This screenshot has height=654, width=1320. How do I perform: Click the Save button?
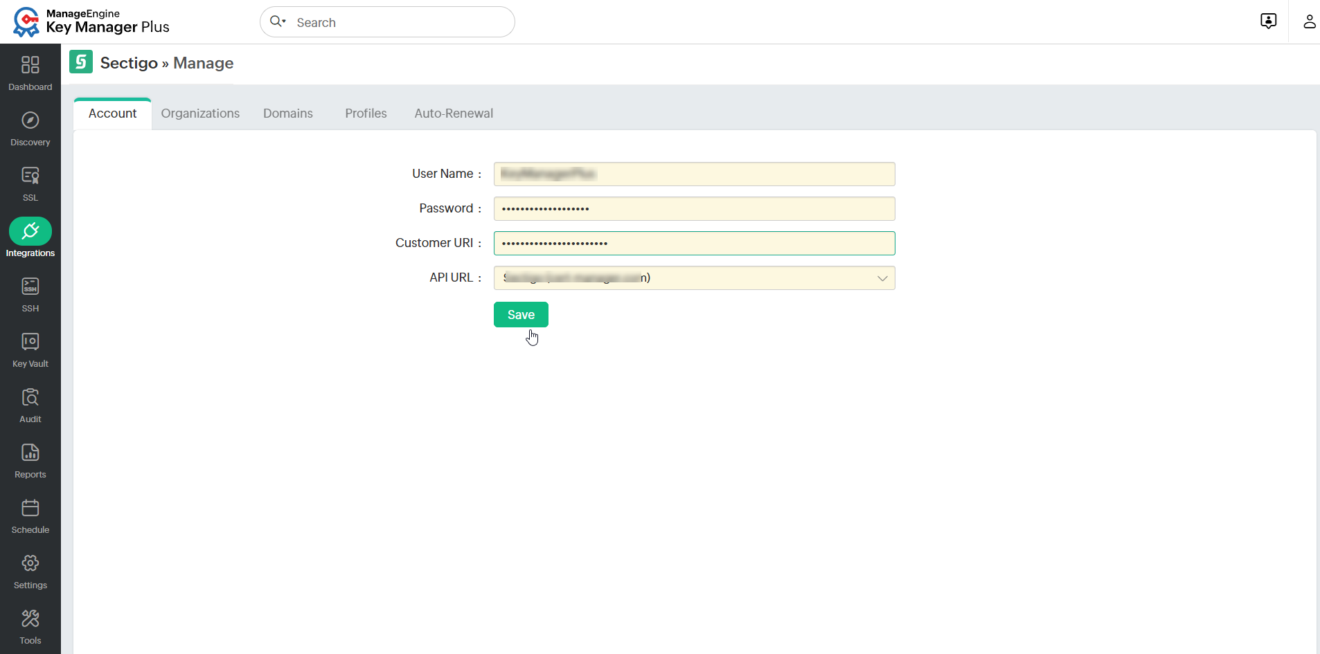(x=521, y=315)
